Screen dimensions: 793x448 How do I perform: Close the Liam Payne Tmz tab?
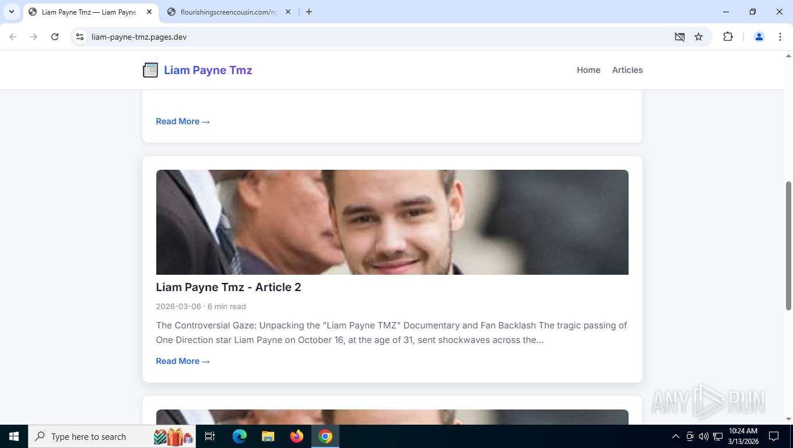click(x=149, y=12)
